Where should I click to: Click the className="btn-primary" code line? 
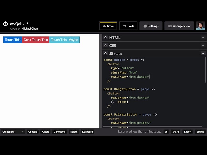tap(131, 123)
